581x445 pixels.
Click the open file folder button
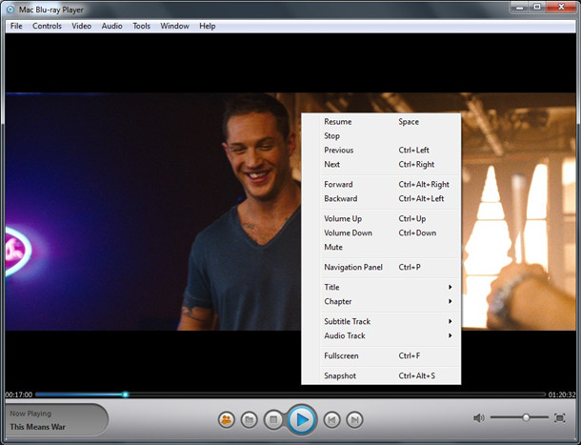click(x=249, y=420)
